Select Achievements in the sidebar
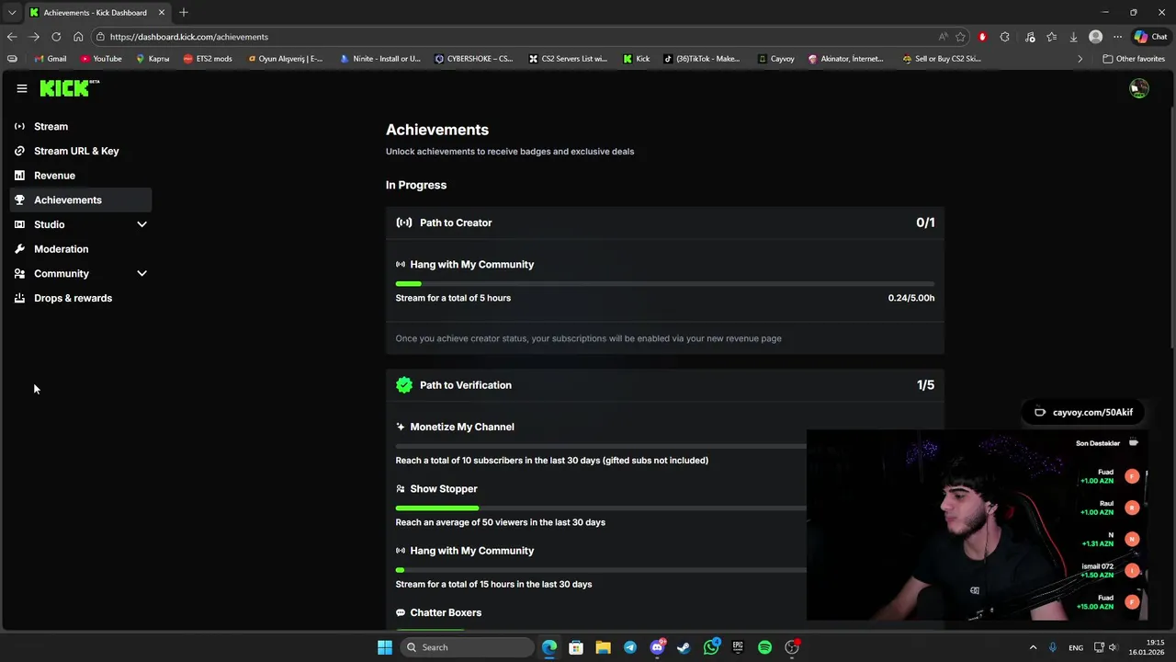The width and height of the screenshot is (1176, 662). [x=81, y=200]
